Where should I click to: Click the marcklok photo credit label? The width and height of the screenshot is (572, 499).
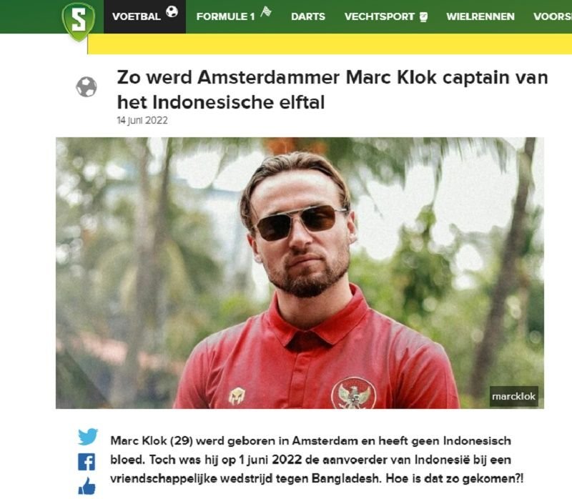point(513,396)
